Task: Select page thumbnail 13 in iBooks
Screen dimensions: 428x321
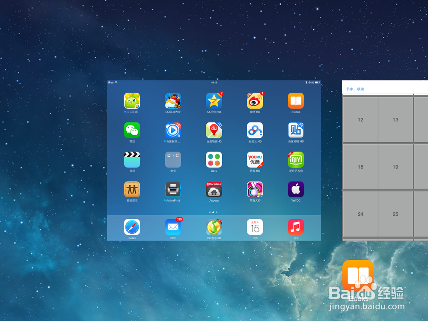Action: pyautogui.click(x=395, y=120)
